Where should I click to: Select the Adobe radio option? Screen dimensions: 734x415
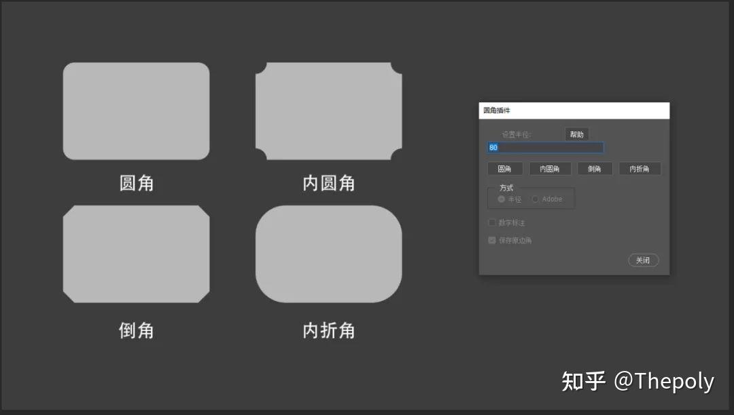point(535,199)
